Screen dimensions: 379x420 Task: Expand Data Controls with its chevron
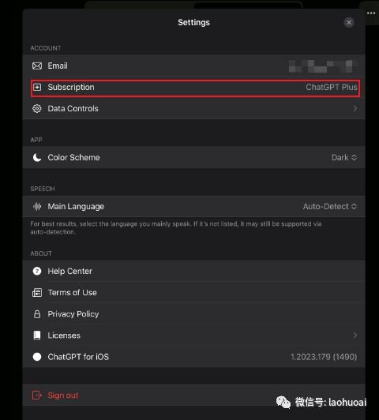(355, 108)
